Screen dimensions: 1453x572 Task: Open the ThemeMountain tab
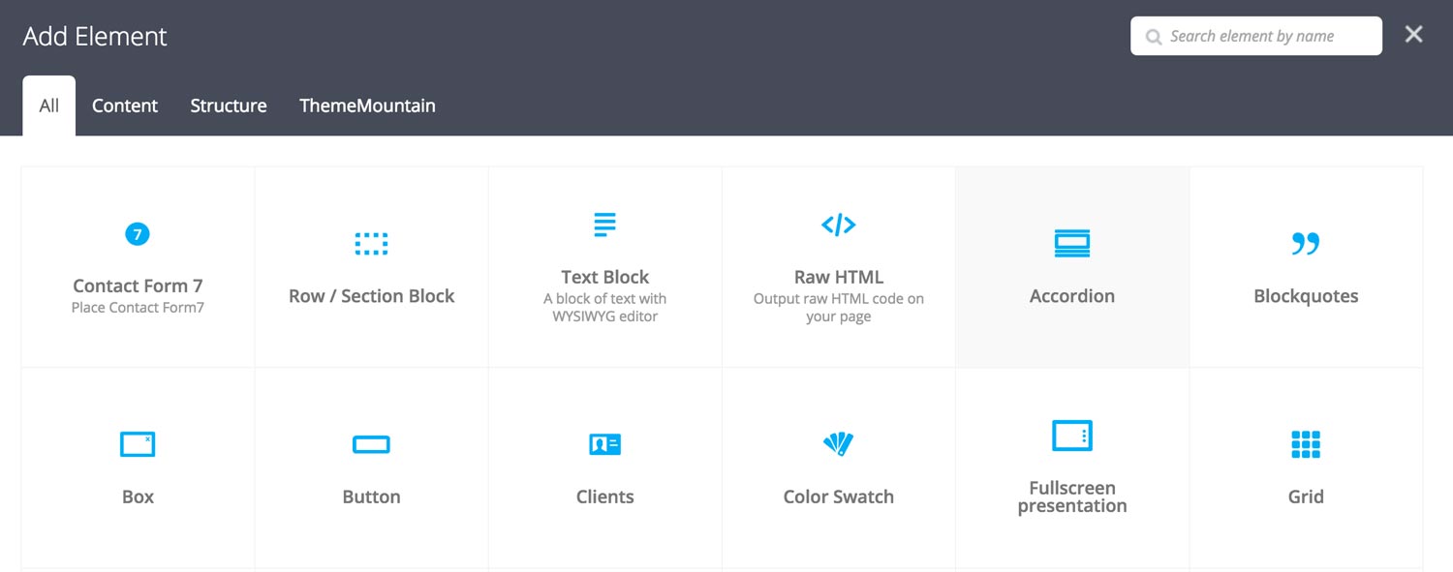click(x=367, y=105)
